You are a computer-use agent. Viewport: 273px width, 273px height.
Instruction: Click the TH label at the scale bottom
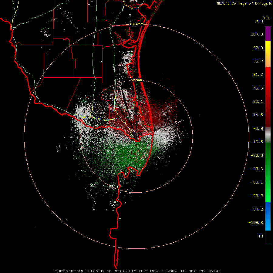pyautogui.click(x=261, y=236)
